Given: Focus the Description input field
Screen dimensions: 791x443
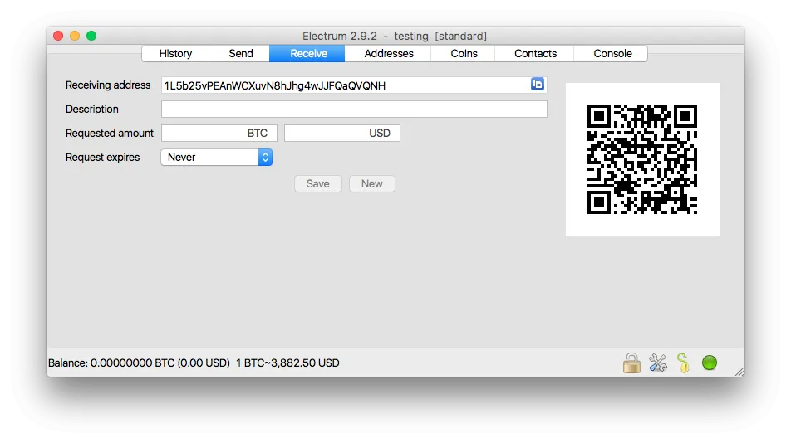Looking at the screenshot, I should point(354,110).
